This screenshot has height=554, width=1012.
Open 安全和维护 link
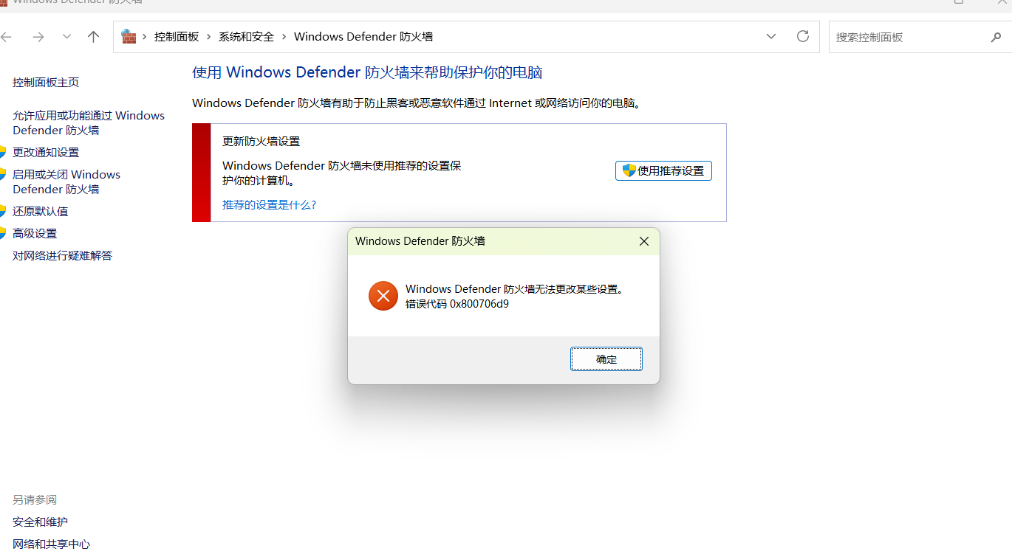[41, 522]
